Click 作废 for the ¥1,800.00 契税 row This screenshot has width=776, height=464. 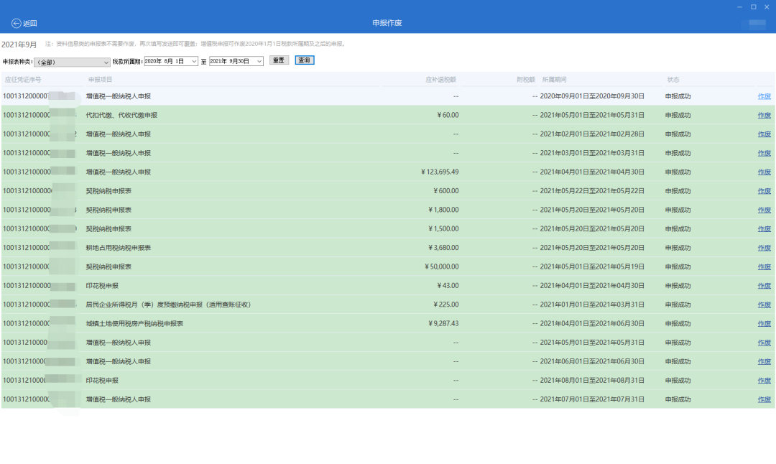click(x=764, y=210)
